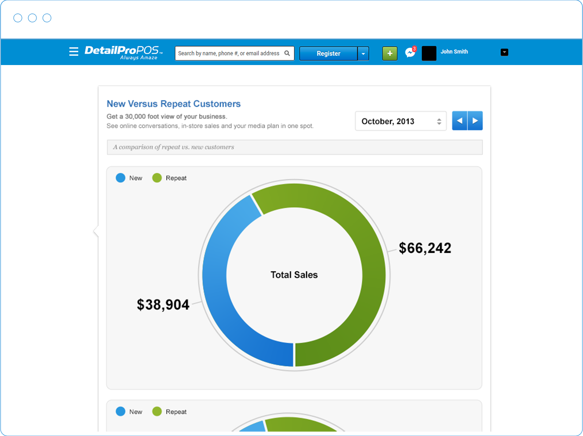Click the third browser window circle button
Image resolution: width=583 pixels, height=436 pixels.
(47, 18)
